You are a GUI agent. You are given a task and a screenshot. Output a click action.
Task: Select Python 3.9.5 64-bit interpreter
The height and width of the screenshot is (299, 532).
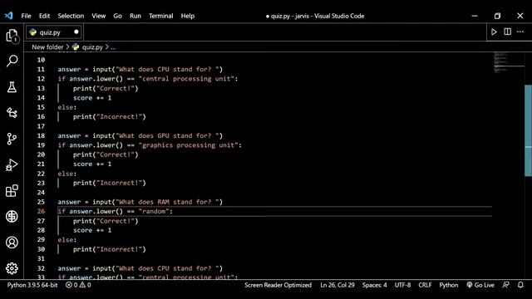(32, 285)
